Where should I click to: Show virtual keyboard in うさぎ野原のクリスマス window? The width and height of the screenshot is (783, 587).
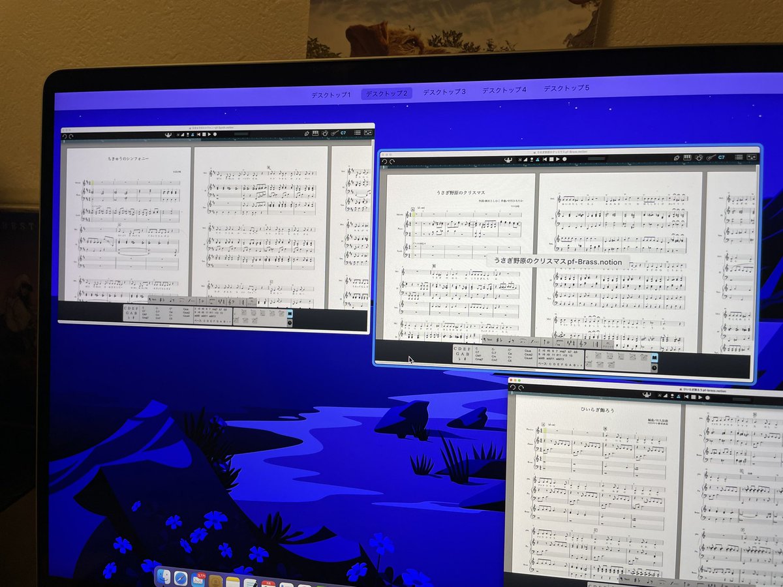[687, 157]
